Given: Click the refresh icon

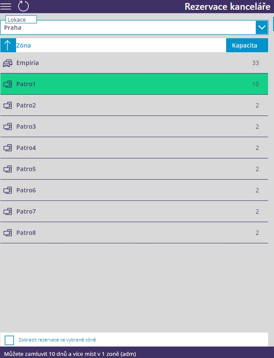Looking at the screenshot, I should (x=24, y=6).
